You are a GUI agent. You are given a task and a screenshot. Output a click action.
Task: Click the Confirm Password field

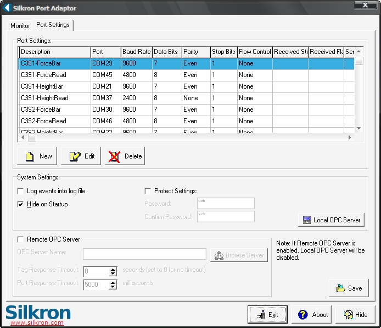[x=226, y=216]
